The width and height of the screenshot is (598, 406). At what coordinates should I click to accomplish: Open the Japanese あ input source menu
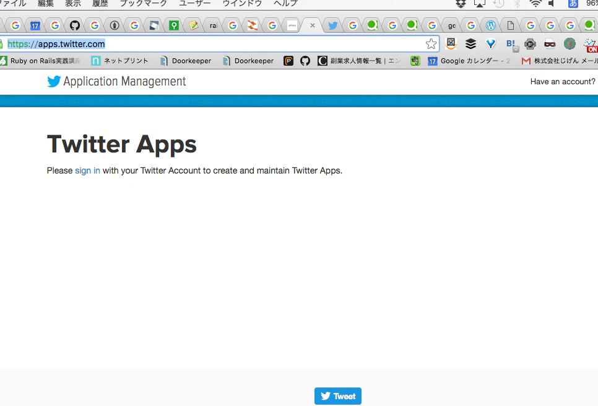click(x=573, y=4)
